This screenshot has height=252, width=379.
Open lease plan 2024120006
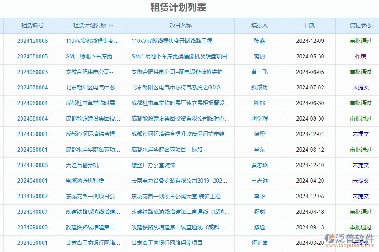(x=32, y=41)
